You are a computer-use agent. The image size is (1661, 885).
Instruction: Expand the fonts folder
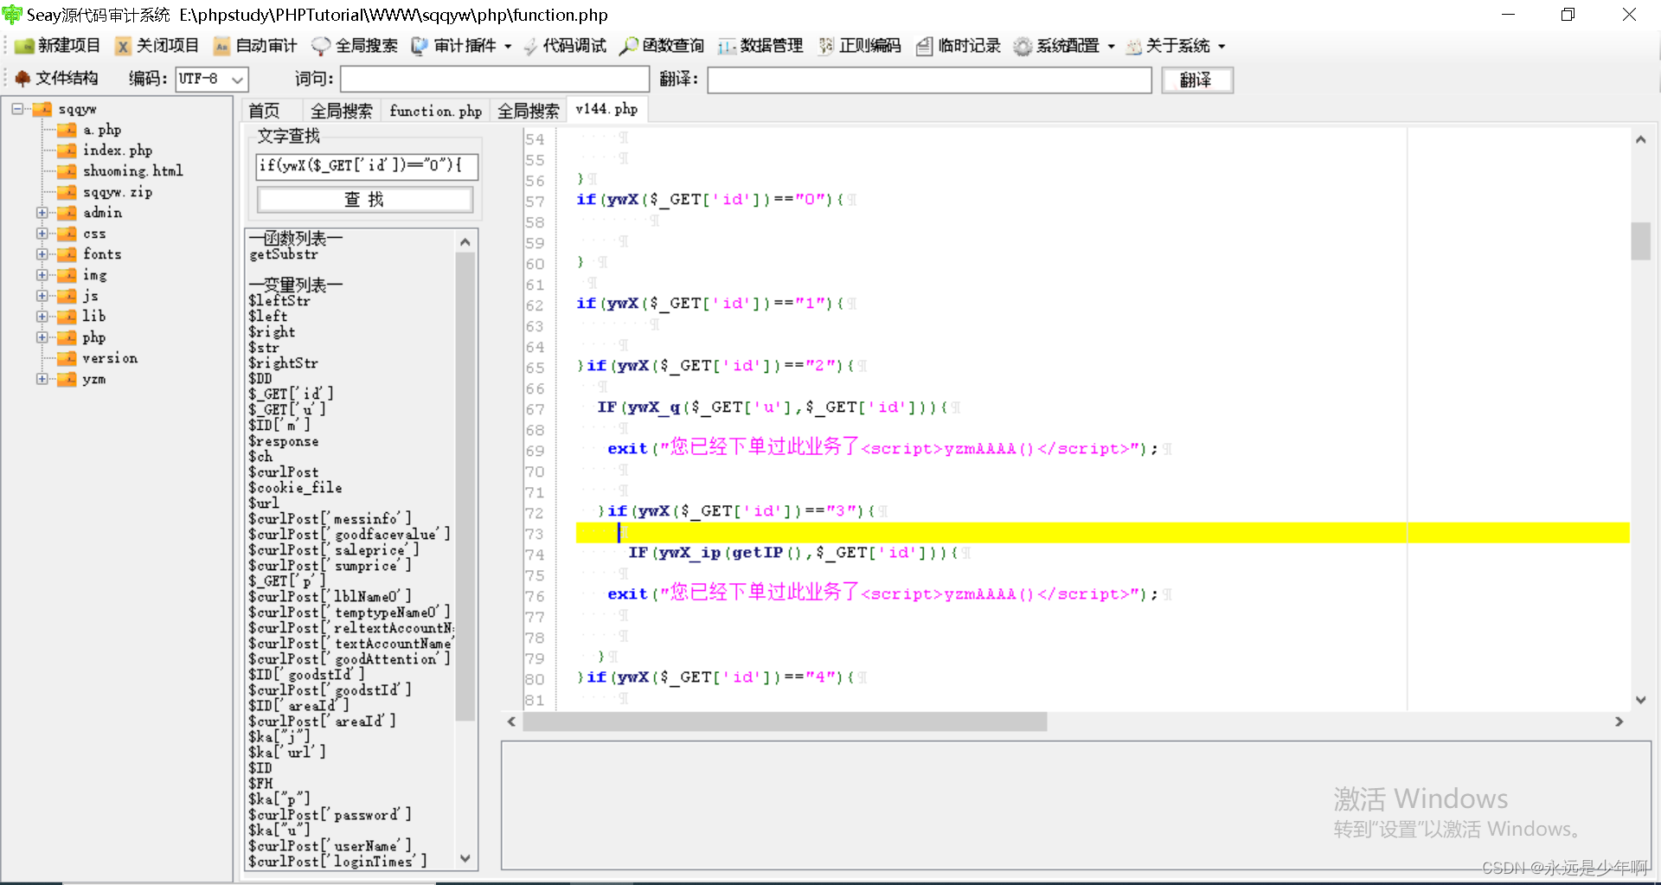(x=42, y=254)
